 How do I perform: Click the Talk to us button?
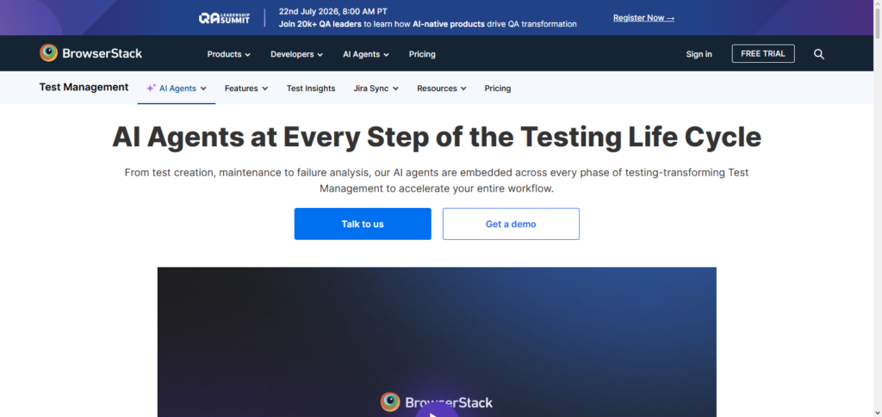pos(363,224)
